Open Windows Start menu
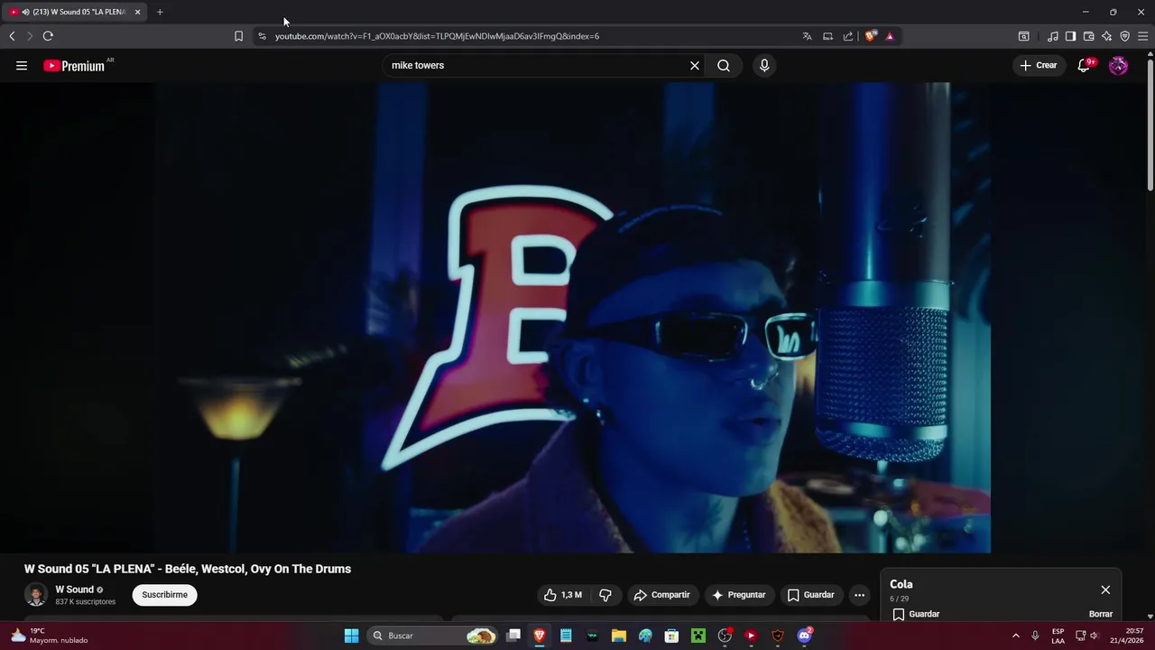Image resolution: width=1155 pixels, height=650 pixels. (x=351, y=636)
